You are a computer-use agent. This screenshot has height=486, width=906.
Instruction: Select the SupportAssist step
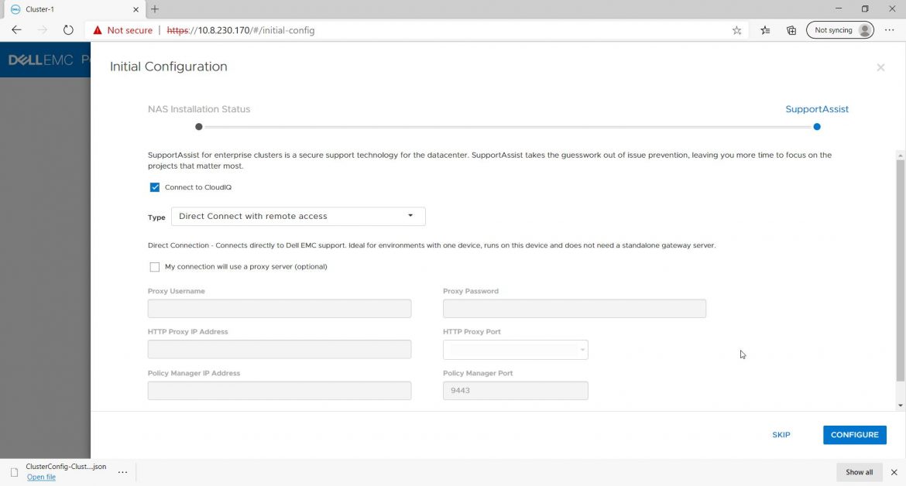coord(817,126)
